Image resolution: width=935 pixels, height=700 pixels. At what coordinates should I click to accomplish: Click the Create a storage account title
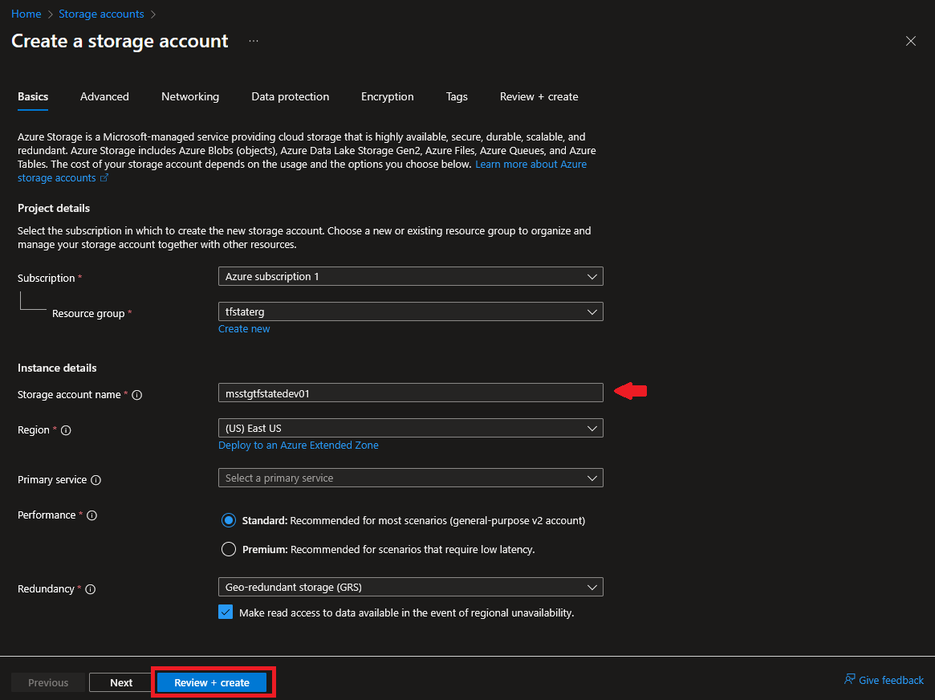click(120, 41)
